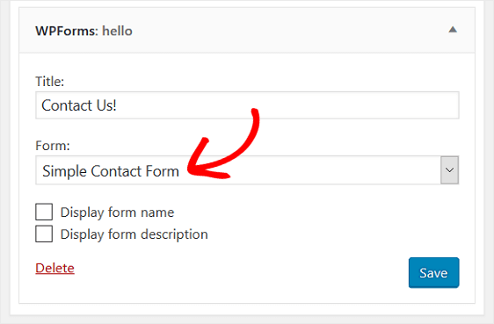494x324 pixels.
Task: Open the Form dropdown showing Simple Contact Form
Action: tap(247, 169)
